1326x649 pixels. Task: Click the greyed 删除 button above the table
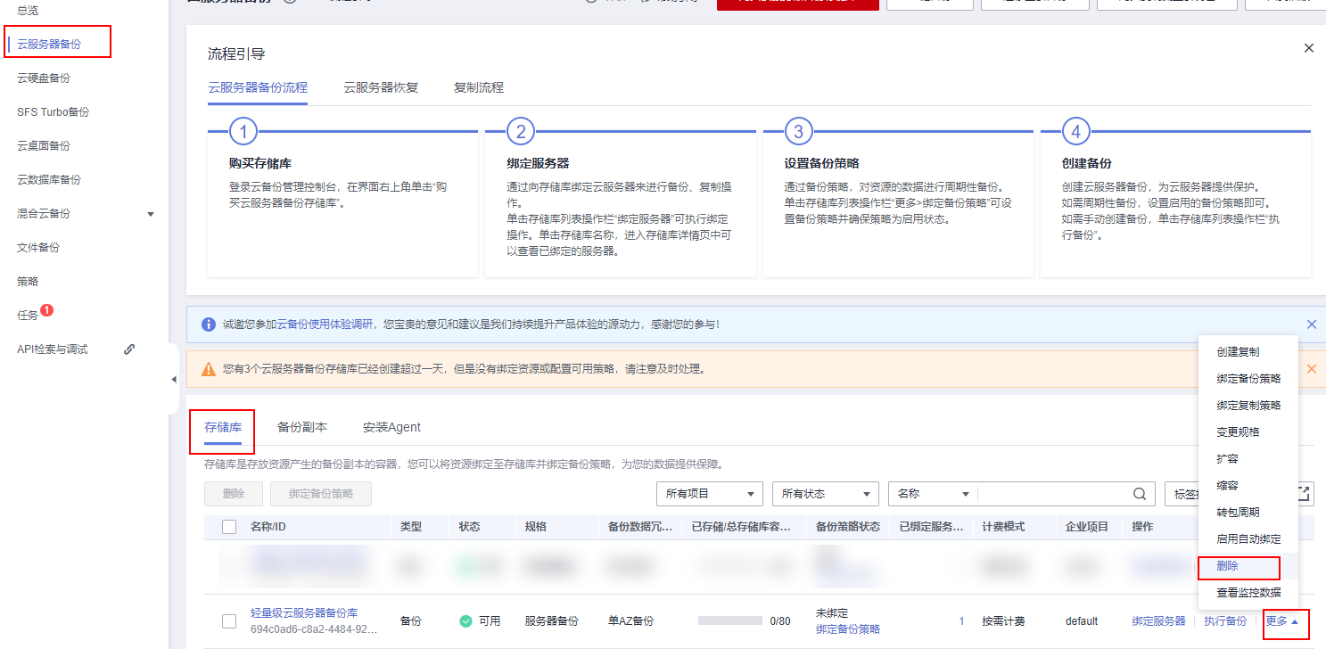tap(234, 494)
